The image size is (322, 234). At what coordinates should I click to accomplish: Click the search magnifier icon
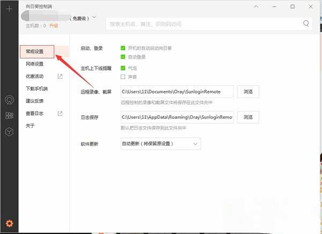pyautogui.click(x=306, y=24)
